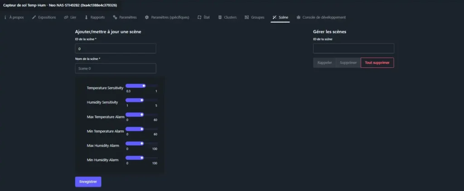464x191 pixels.
Task: Click the Enregistrer button
Action: [88, 181]
